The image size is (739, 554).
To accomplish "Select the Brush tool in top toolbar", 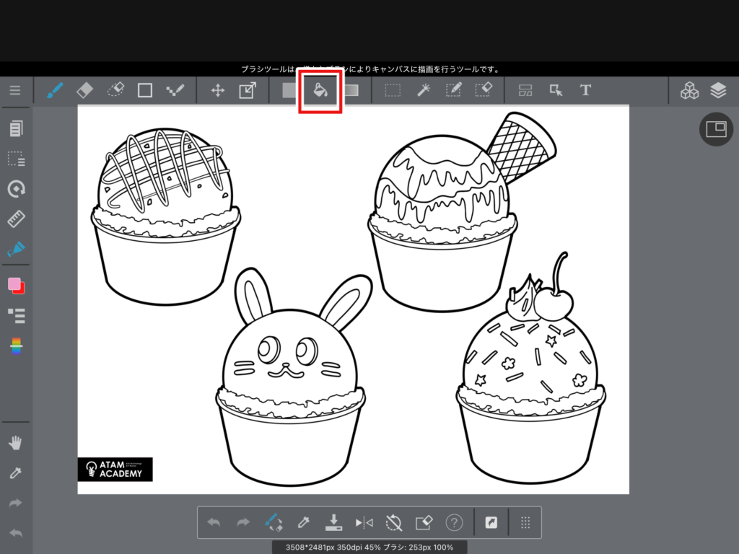I will click(55, 90).
